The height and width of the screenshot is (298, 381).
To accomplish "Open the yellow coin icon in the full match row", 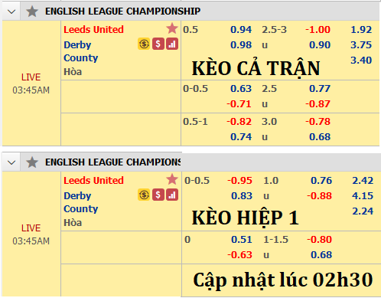I will 144,44.
